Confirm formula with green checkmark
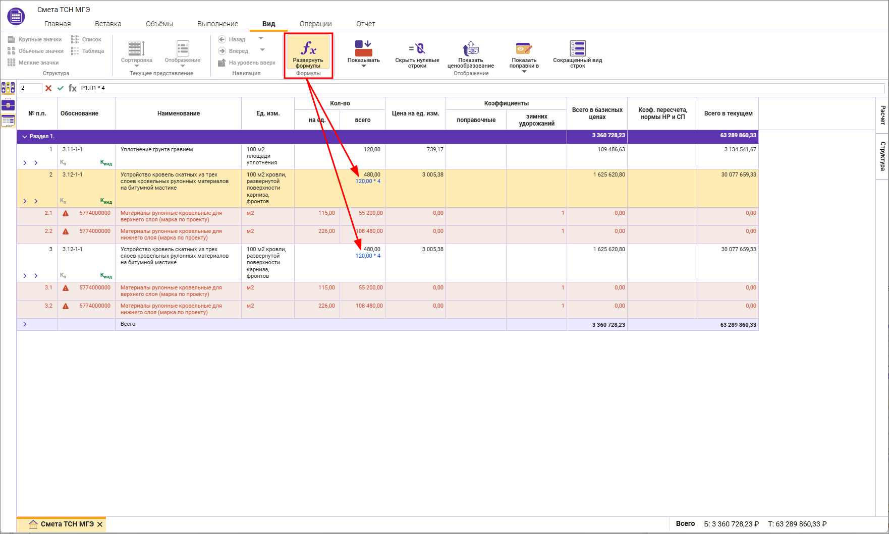Screen dimensions: 889x534 (61, 88)
